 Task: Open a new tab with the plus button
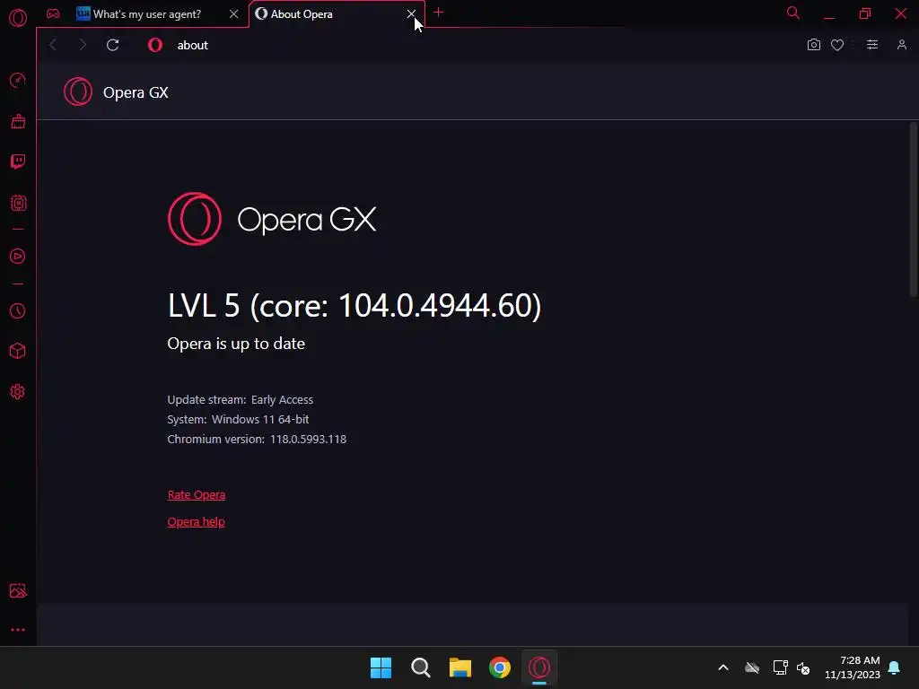coord(438,13)
